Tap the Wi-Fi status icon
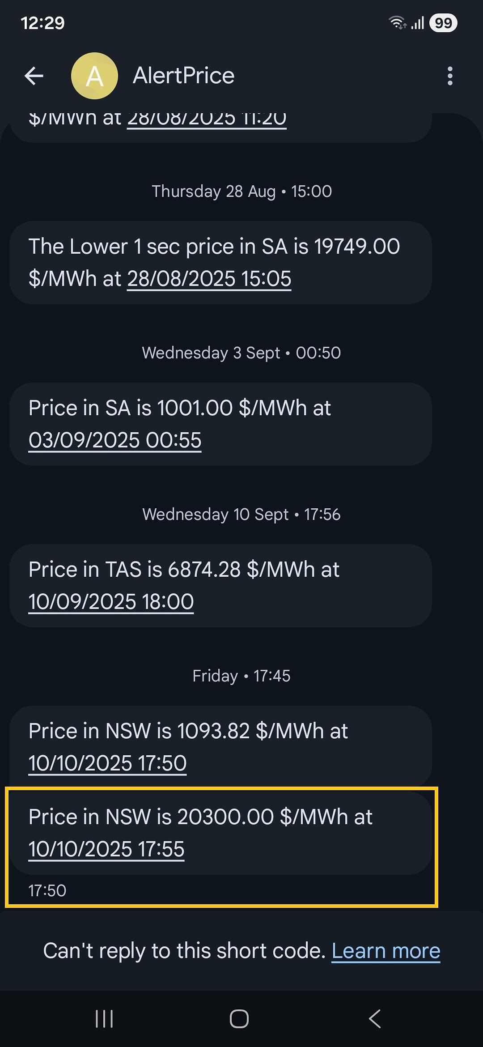This screenshot has width=483, height=1047. (x=397, y=22)
